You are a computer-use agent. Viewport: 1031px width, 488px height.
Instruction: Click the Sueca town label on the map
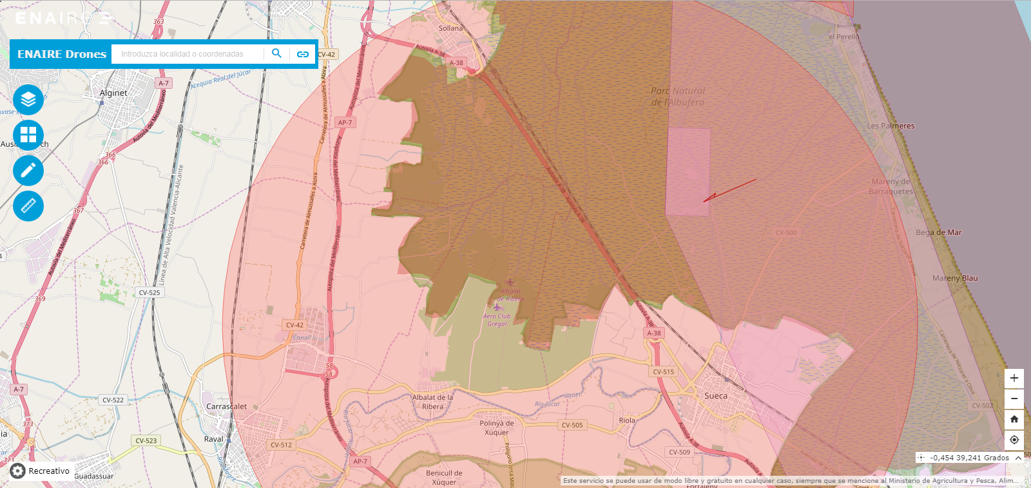[x=715, y=396]
